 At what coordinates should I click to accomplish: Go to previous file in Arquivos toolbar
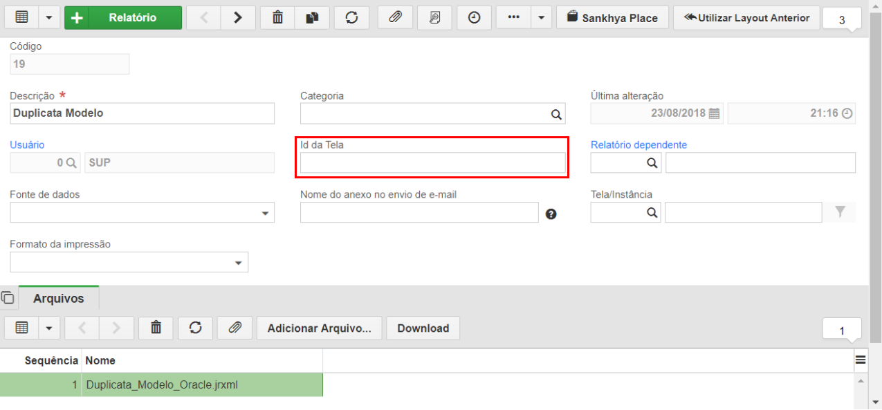coord(82,328)
